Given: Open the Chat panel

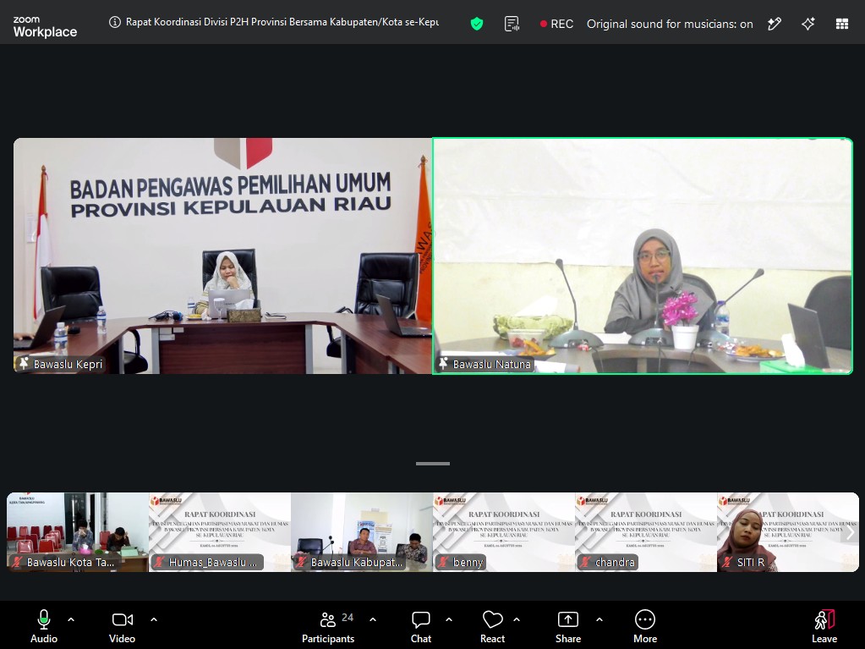Looking at the screenshot, I should (421, 626).
